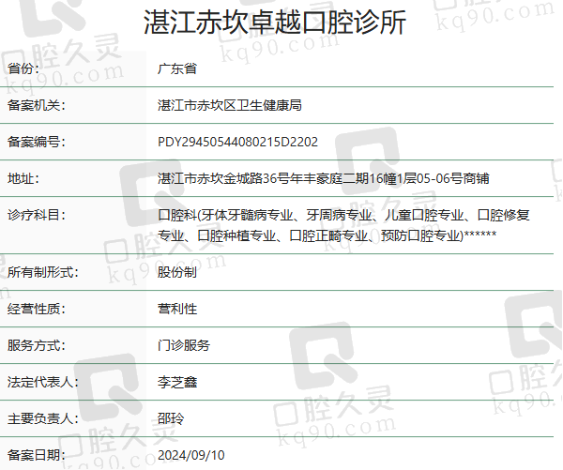Click the label 备案编号:

point(37,142)
